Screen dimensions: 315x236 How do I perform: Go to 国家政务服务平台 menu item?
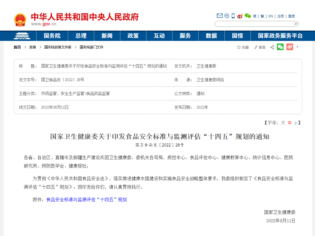pos(280,36)
